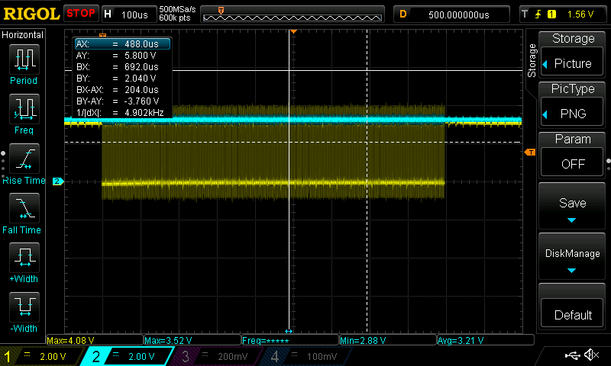Image resolution: width=611 pixels, height=366 pixels.
Task: Toggle the Param OFF setting
Action: (x=573, y=153)
